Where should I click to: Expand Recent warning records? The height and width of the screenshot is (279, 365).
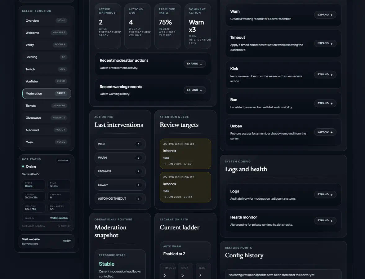194,90
